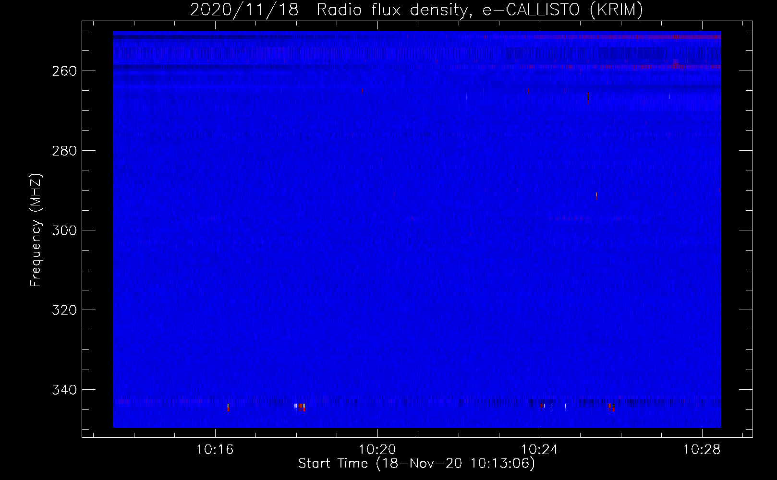
Task: Click the 10:28 time tick label
Action: 702,450
